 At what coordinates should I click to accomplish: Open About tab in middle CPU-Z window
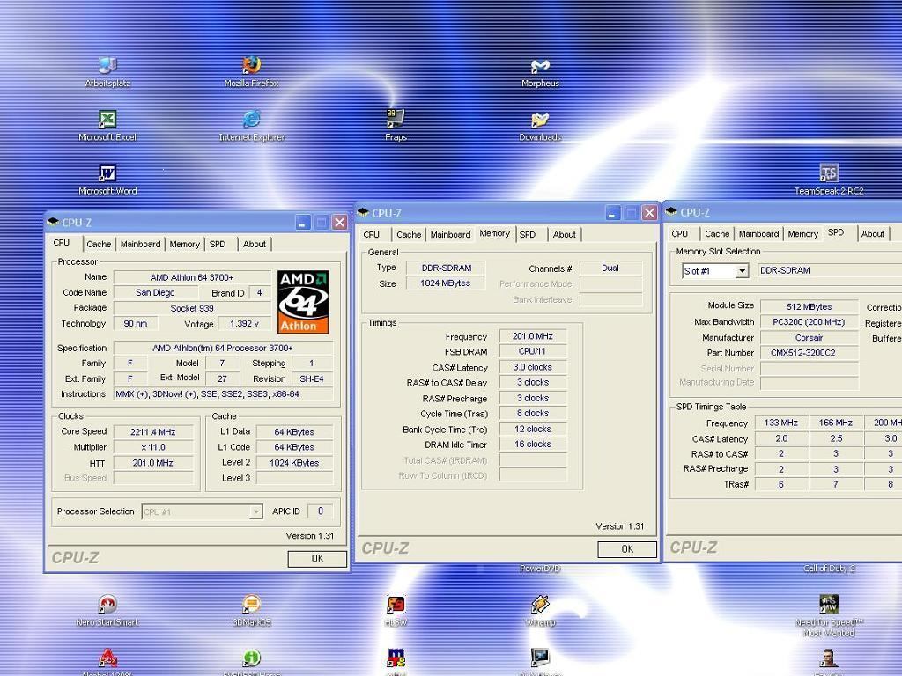coord(565,234)
